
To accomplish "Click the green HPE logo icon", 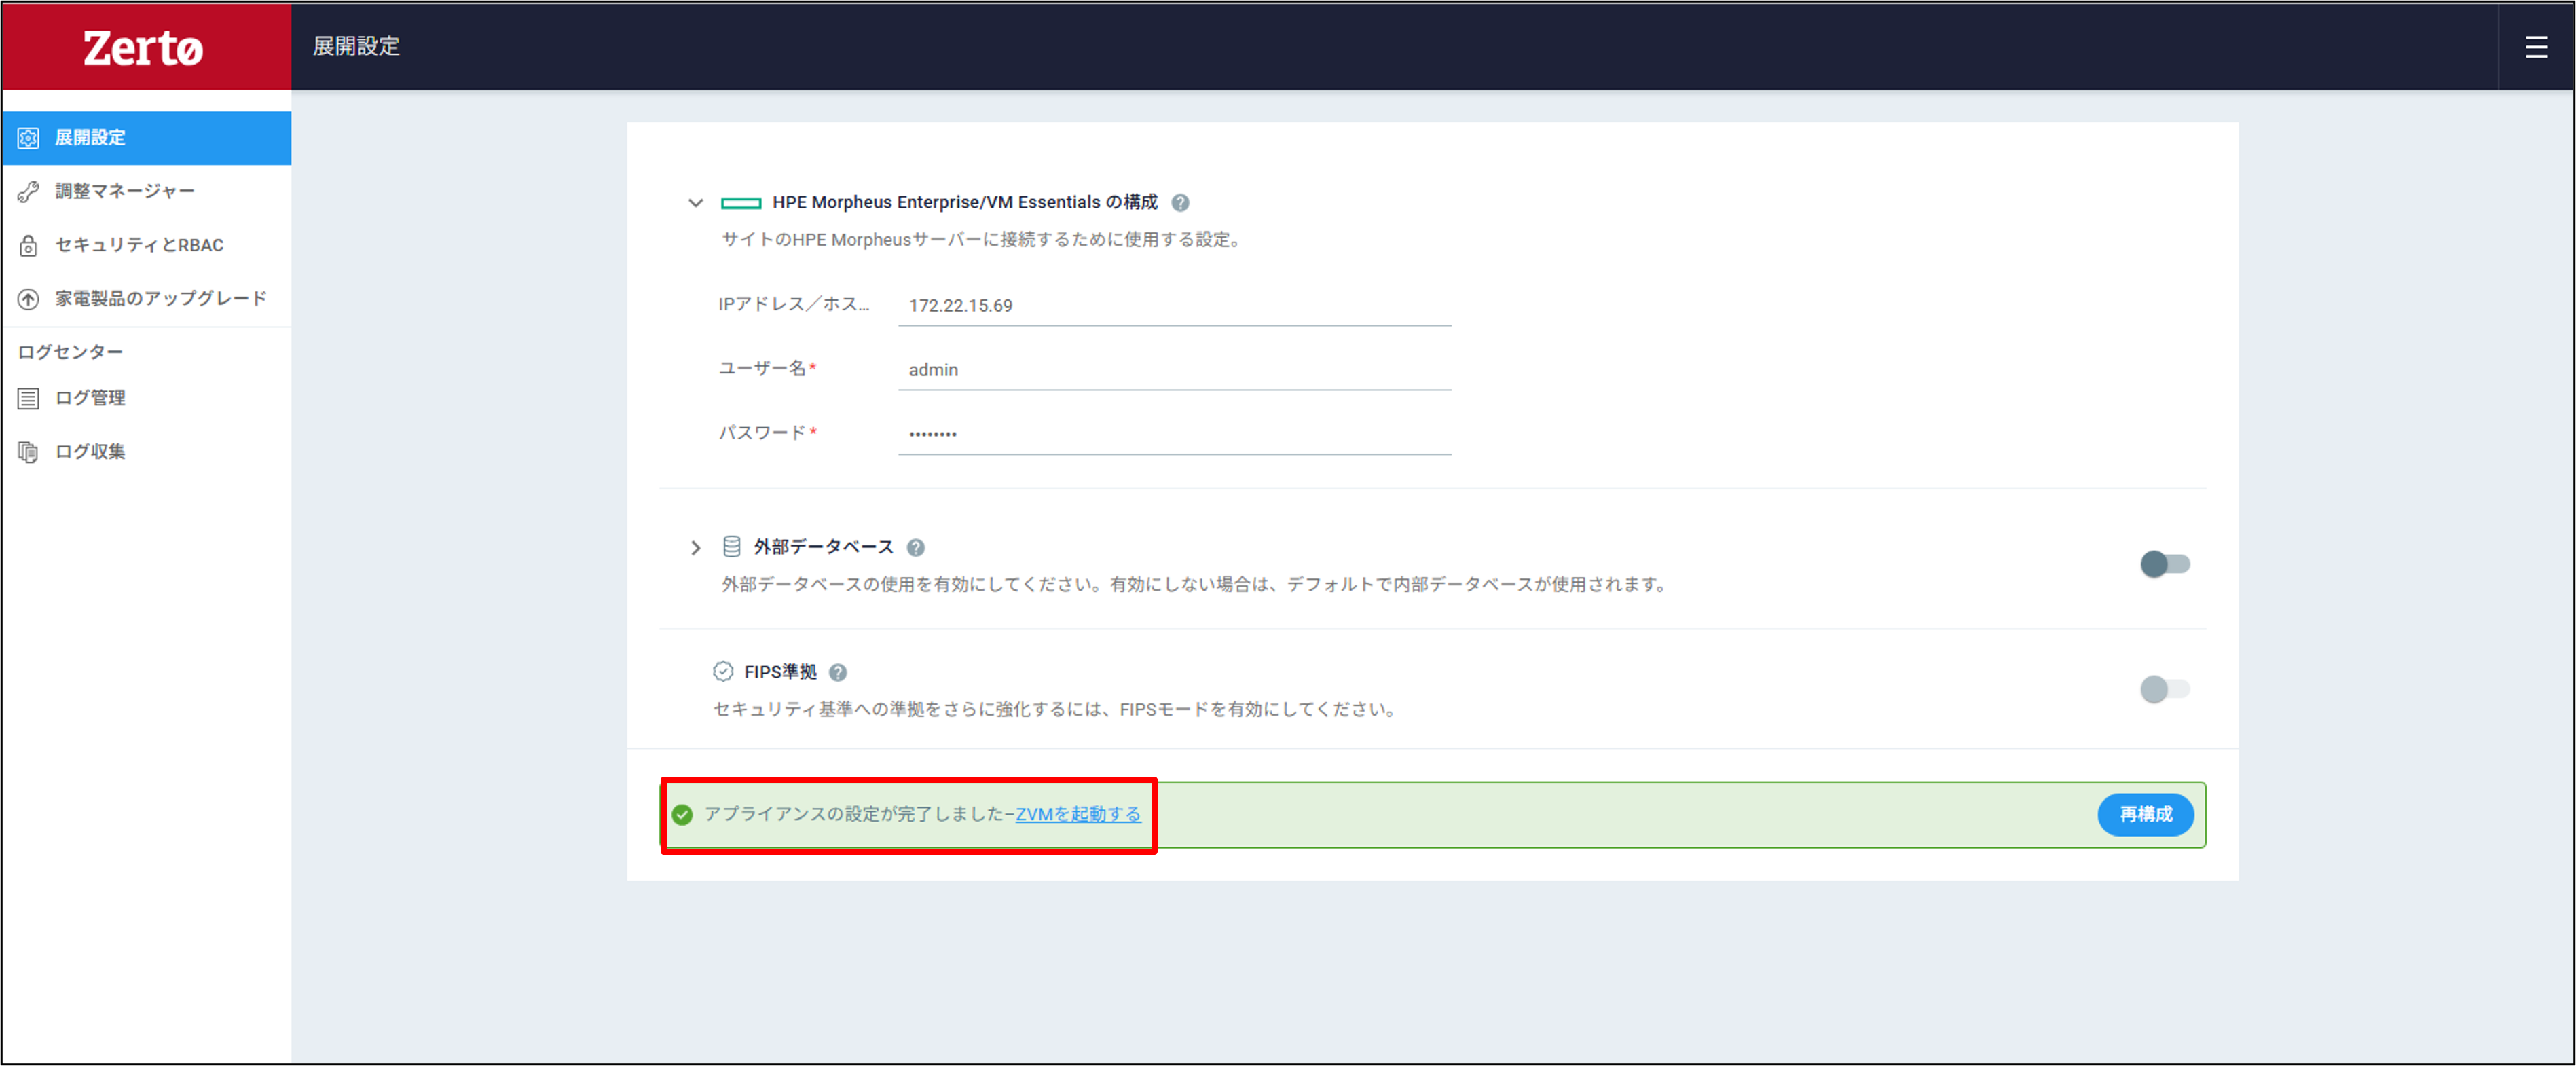I will coord(741,203).
